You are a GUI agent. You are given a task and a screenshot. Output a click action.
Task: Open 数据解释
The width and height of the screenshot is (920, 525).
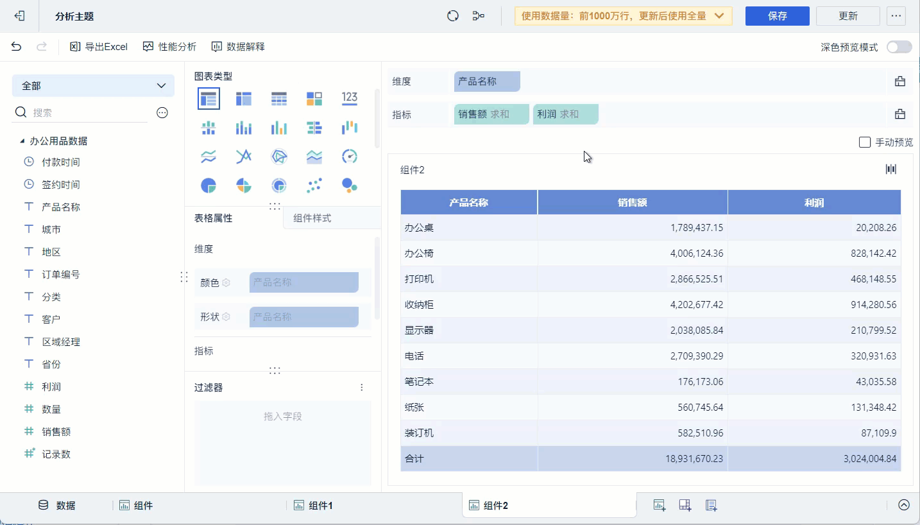(238, 47)
